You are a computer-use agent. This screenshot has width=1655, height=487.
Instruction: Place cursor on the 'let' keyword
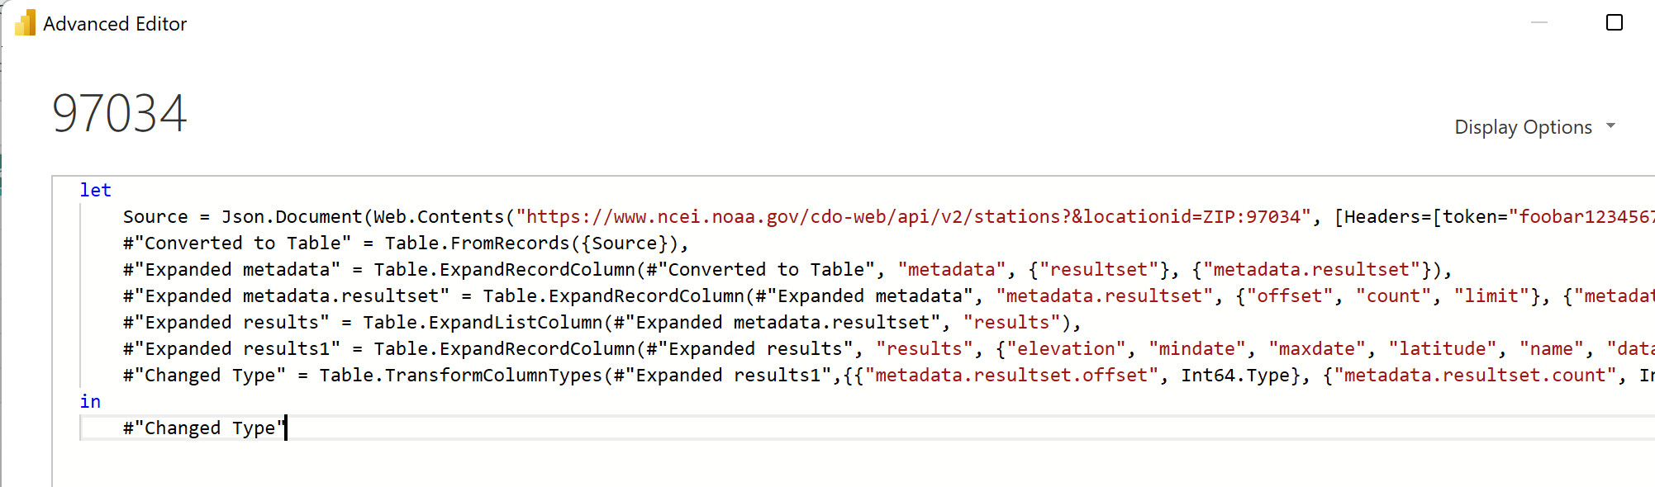95,191
